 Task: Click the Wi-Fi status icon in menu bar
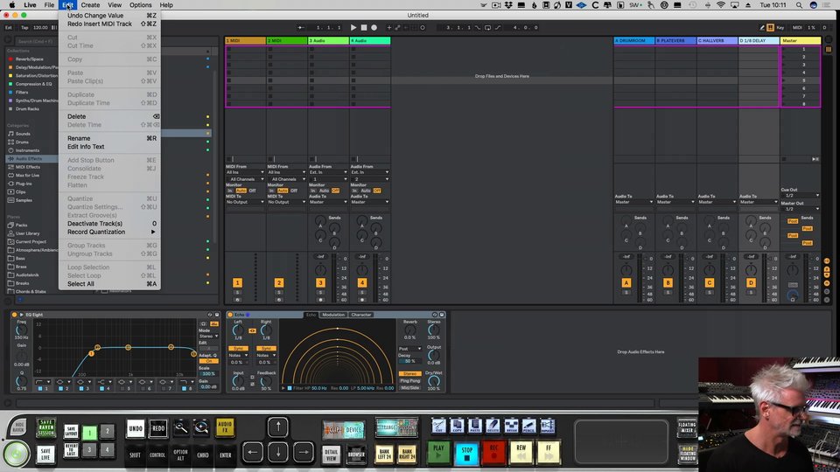(721, 5)
